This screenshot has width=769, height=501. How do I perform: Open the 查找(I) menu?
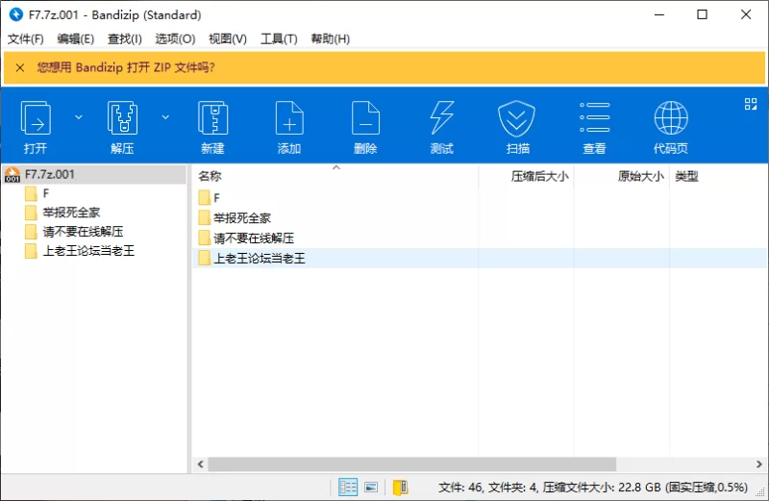click(125, 38)
